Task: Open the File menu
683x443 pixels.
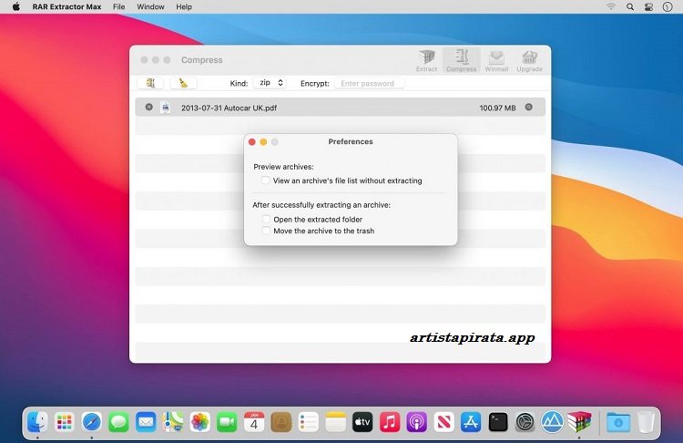Action: tap(118, 6)
